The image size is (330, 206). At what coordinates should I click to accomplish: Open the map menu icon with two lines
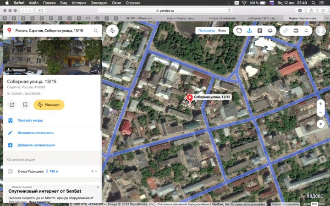point(306,31)
